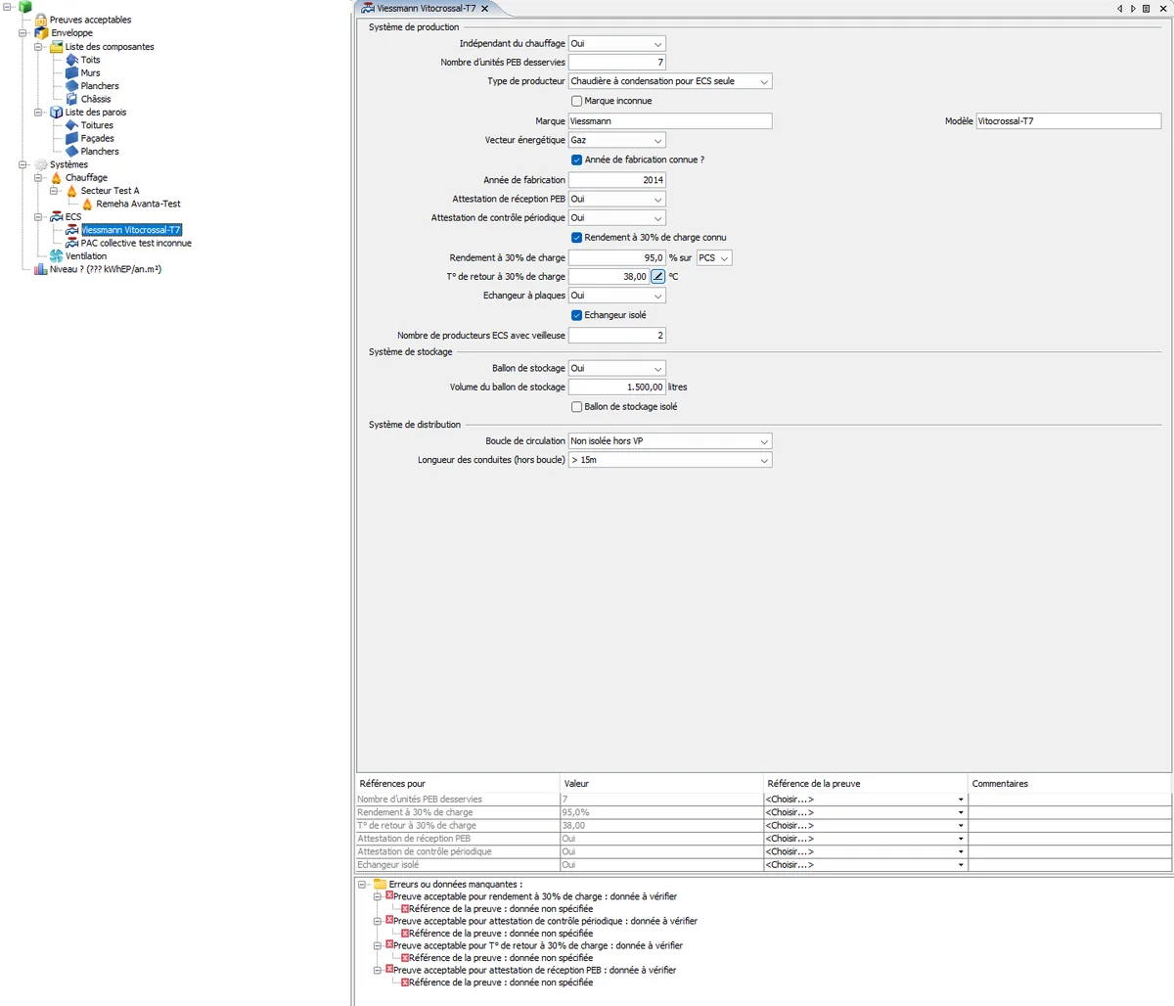1174x1006 pixels.
Task: Click the Niveau chart icon
Action: (41, 269)
